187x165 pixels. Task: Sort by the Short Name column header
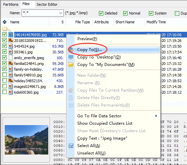point(125,22)
